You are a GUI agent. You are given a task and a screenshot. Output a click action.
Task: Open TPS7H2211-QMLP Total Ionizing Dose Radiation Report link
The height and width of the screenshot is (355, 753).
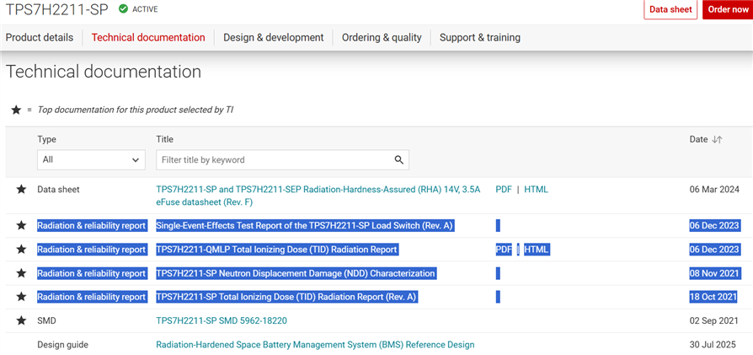[x=276, y=249]
